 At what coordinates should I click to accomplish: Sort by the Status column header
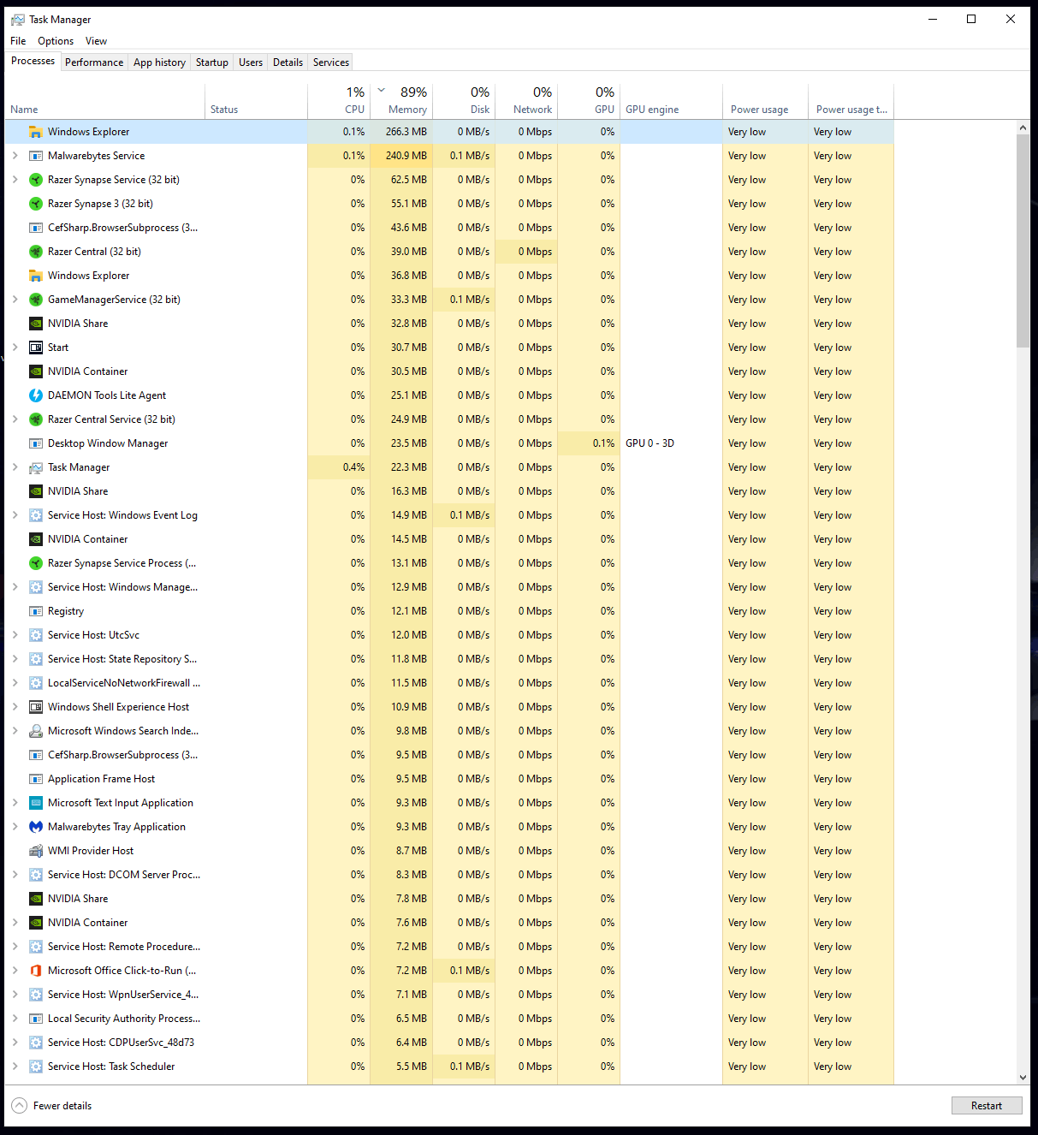click(257, 101)
